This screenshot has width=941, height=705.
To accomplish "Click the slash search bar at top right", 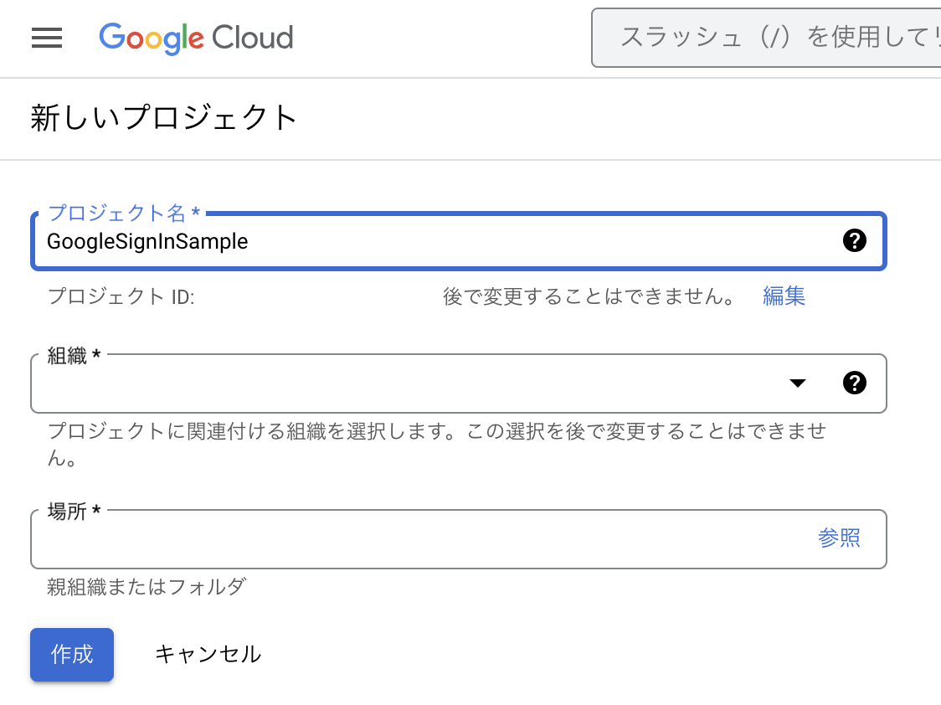I will 766,38.
